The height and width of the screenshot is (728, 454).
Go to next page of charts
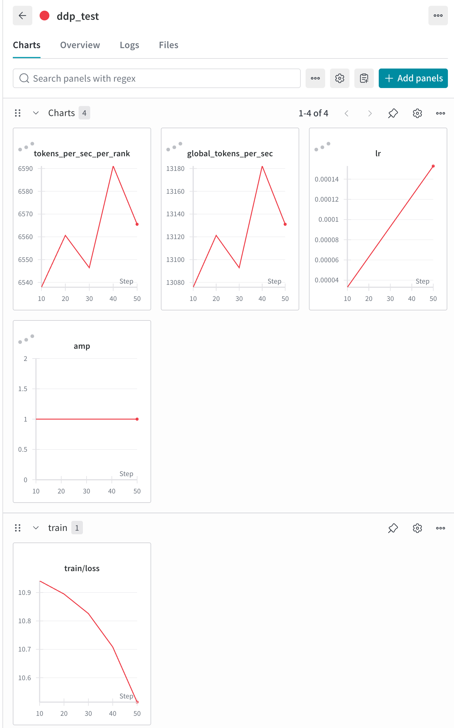(370, 113)
